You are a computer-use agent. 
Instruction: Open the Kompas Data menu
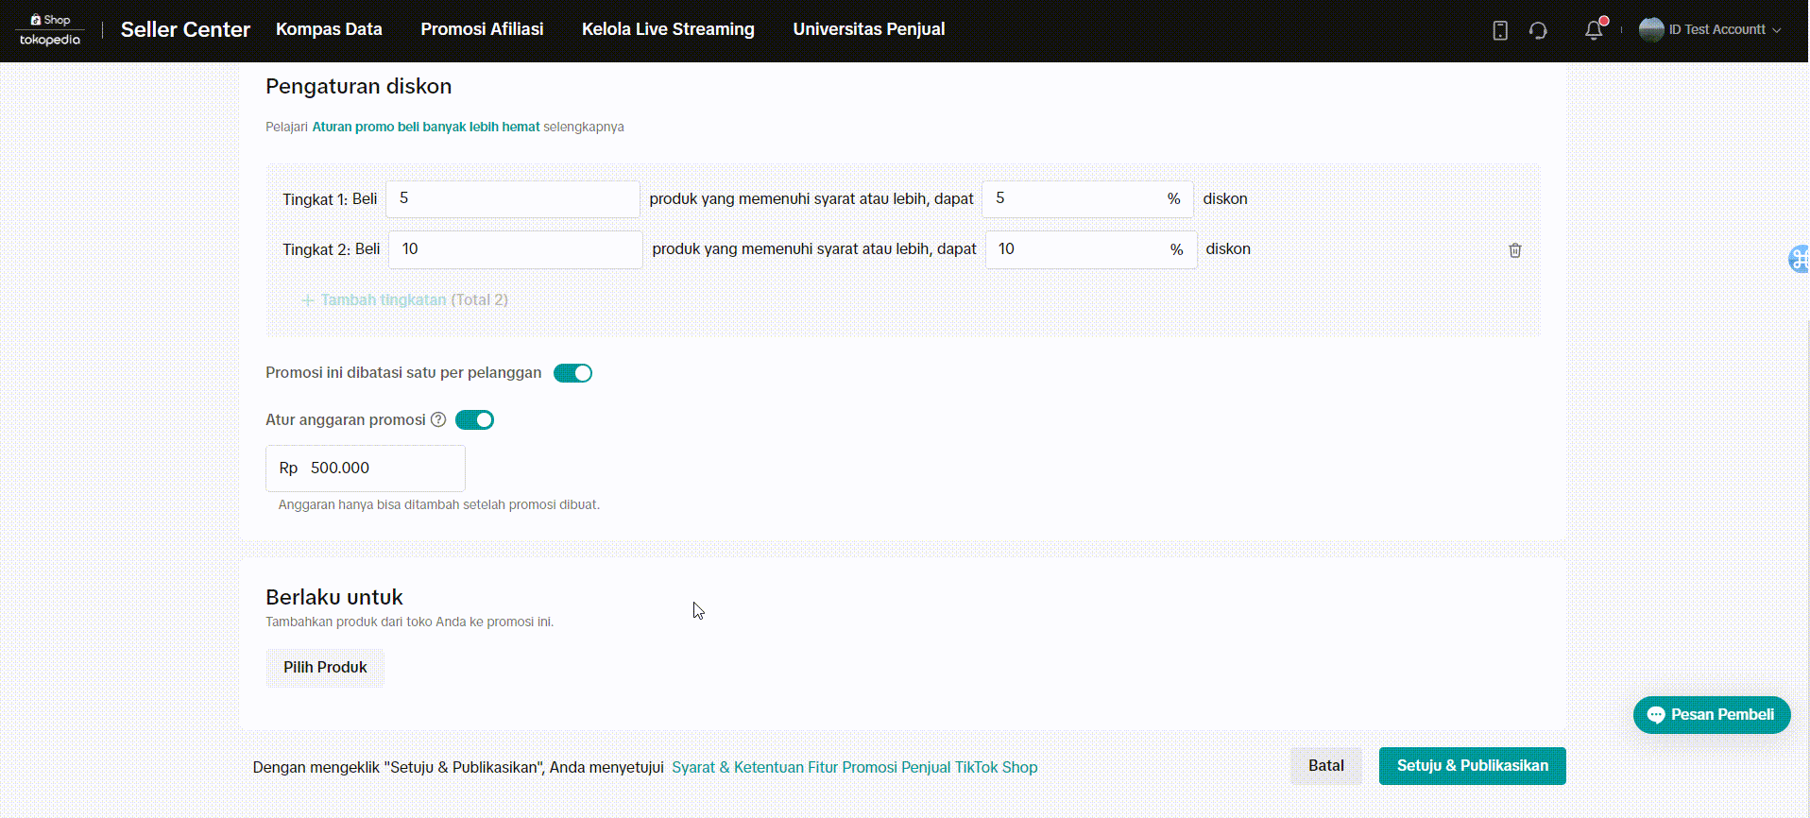[x=329, y=29]
